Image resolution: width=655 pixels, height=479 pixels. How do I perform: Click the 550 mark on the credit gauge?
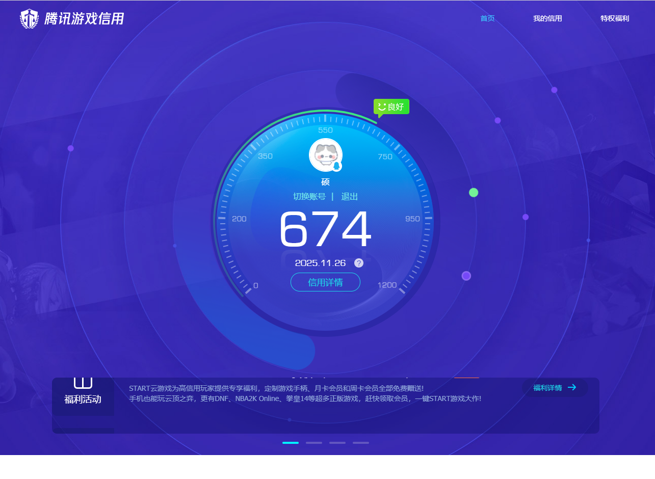[x=325, y=130]
